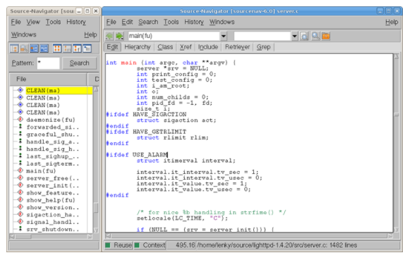Click the find-in-document icon beside the empty combo box
Screen dimensions: 412x260
pyautogui.click(x=304, y=36)
